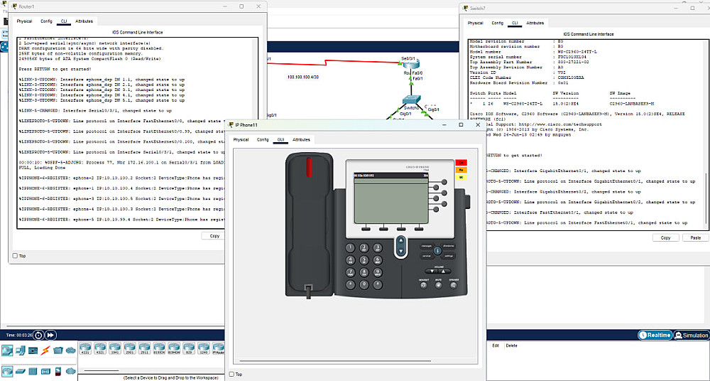
Task: Tap the round info button on the phone
Action: pyautogui.click(x=437, y=250)
